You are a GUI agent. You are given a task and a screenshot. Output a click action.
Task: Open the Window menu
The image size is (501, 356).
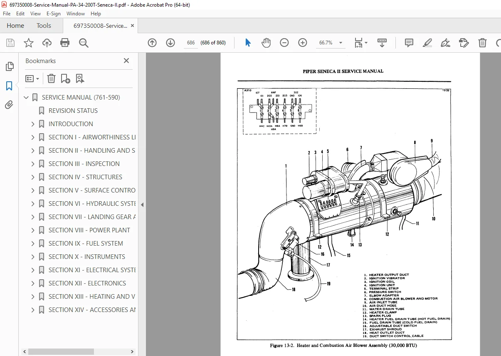pos(76,14)
